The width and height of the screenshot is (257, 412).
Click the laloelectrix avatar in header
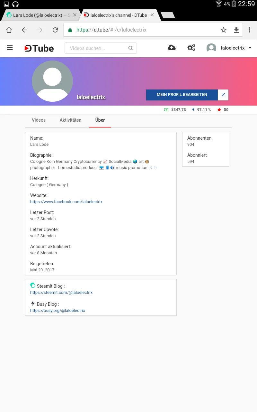pos(211,48)
